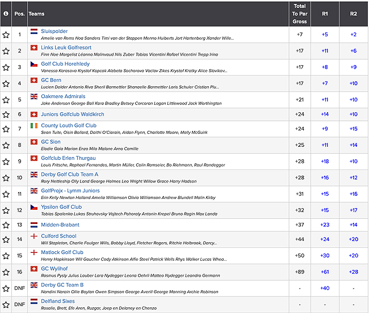
Task: Open the Derby Golf Club Team A link
Action: 70,174
